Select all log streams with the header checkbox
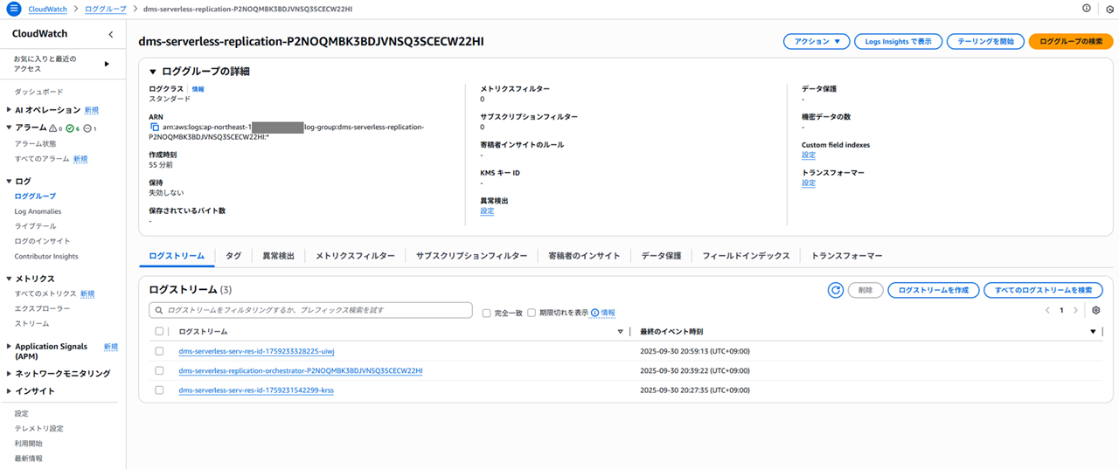This screenshot has width=1119, height=469. (159, 332)
